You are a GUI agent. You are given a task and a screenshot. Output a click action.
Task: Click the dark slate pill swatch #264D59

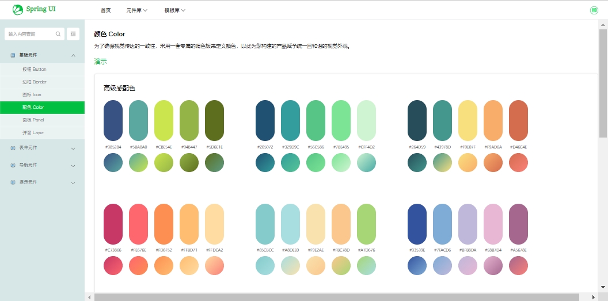(x=417, y=120)
